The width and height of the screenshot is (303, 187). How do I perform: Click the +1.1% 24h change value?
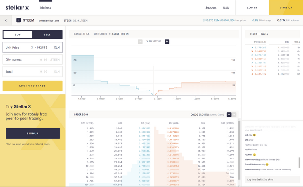click(x=255, y=20)
